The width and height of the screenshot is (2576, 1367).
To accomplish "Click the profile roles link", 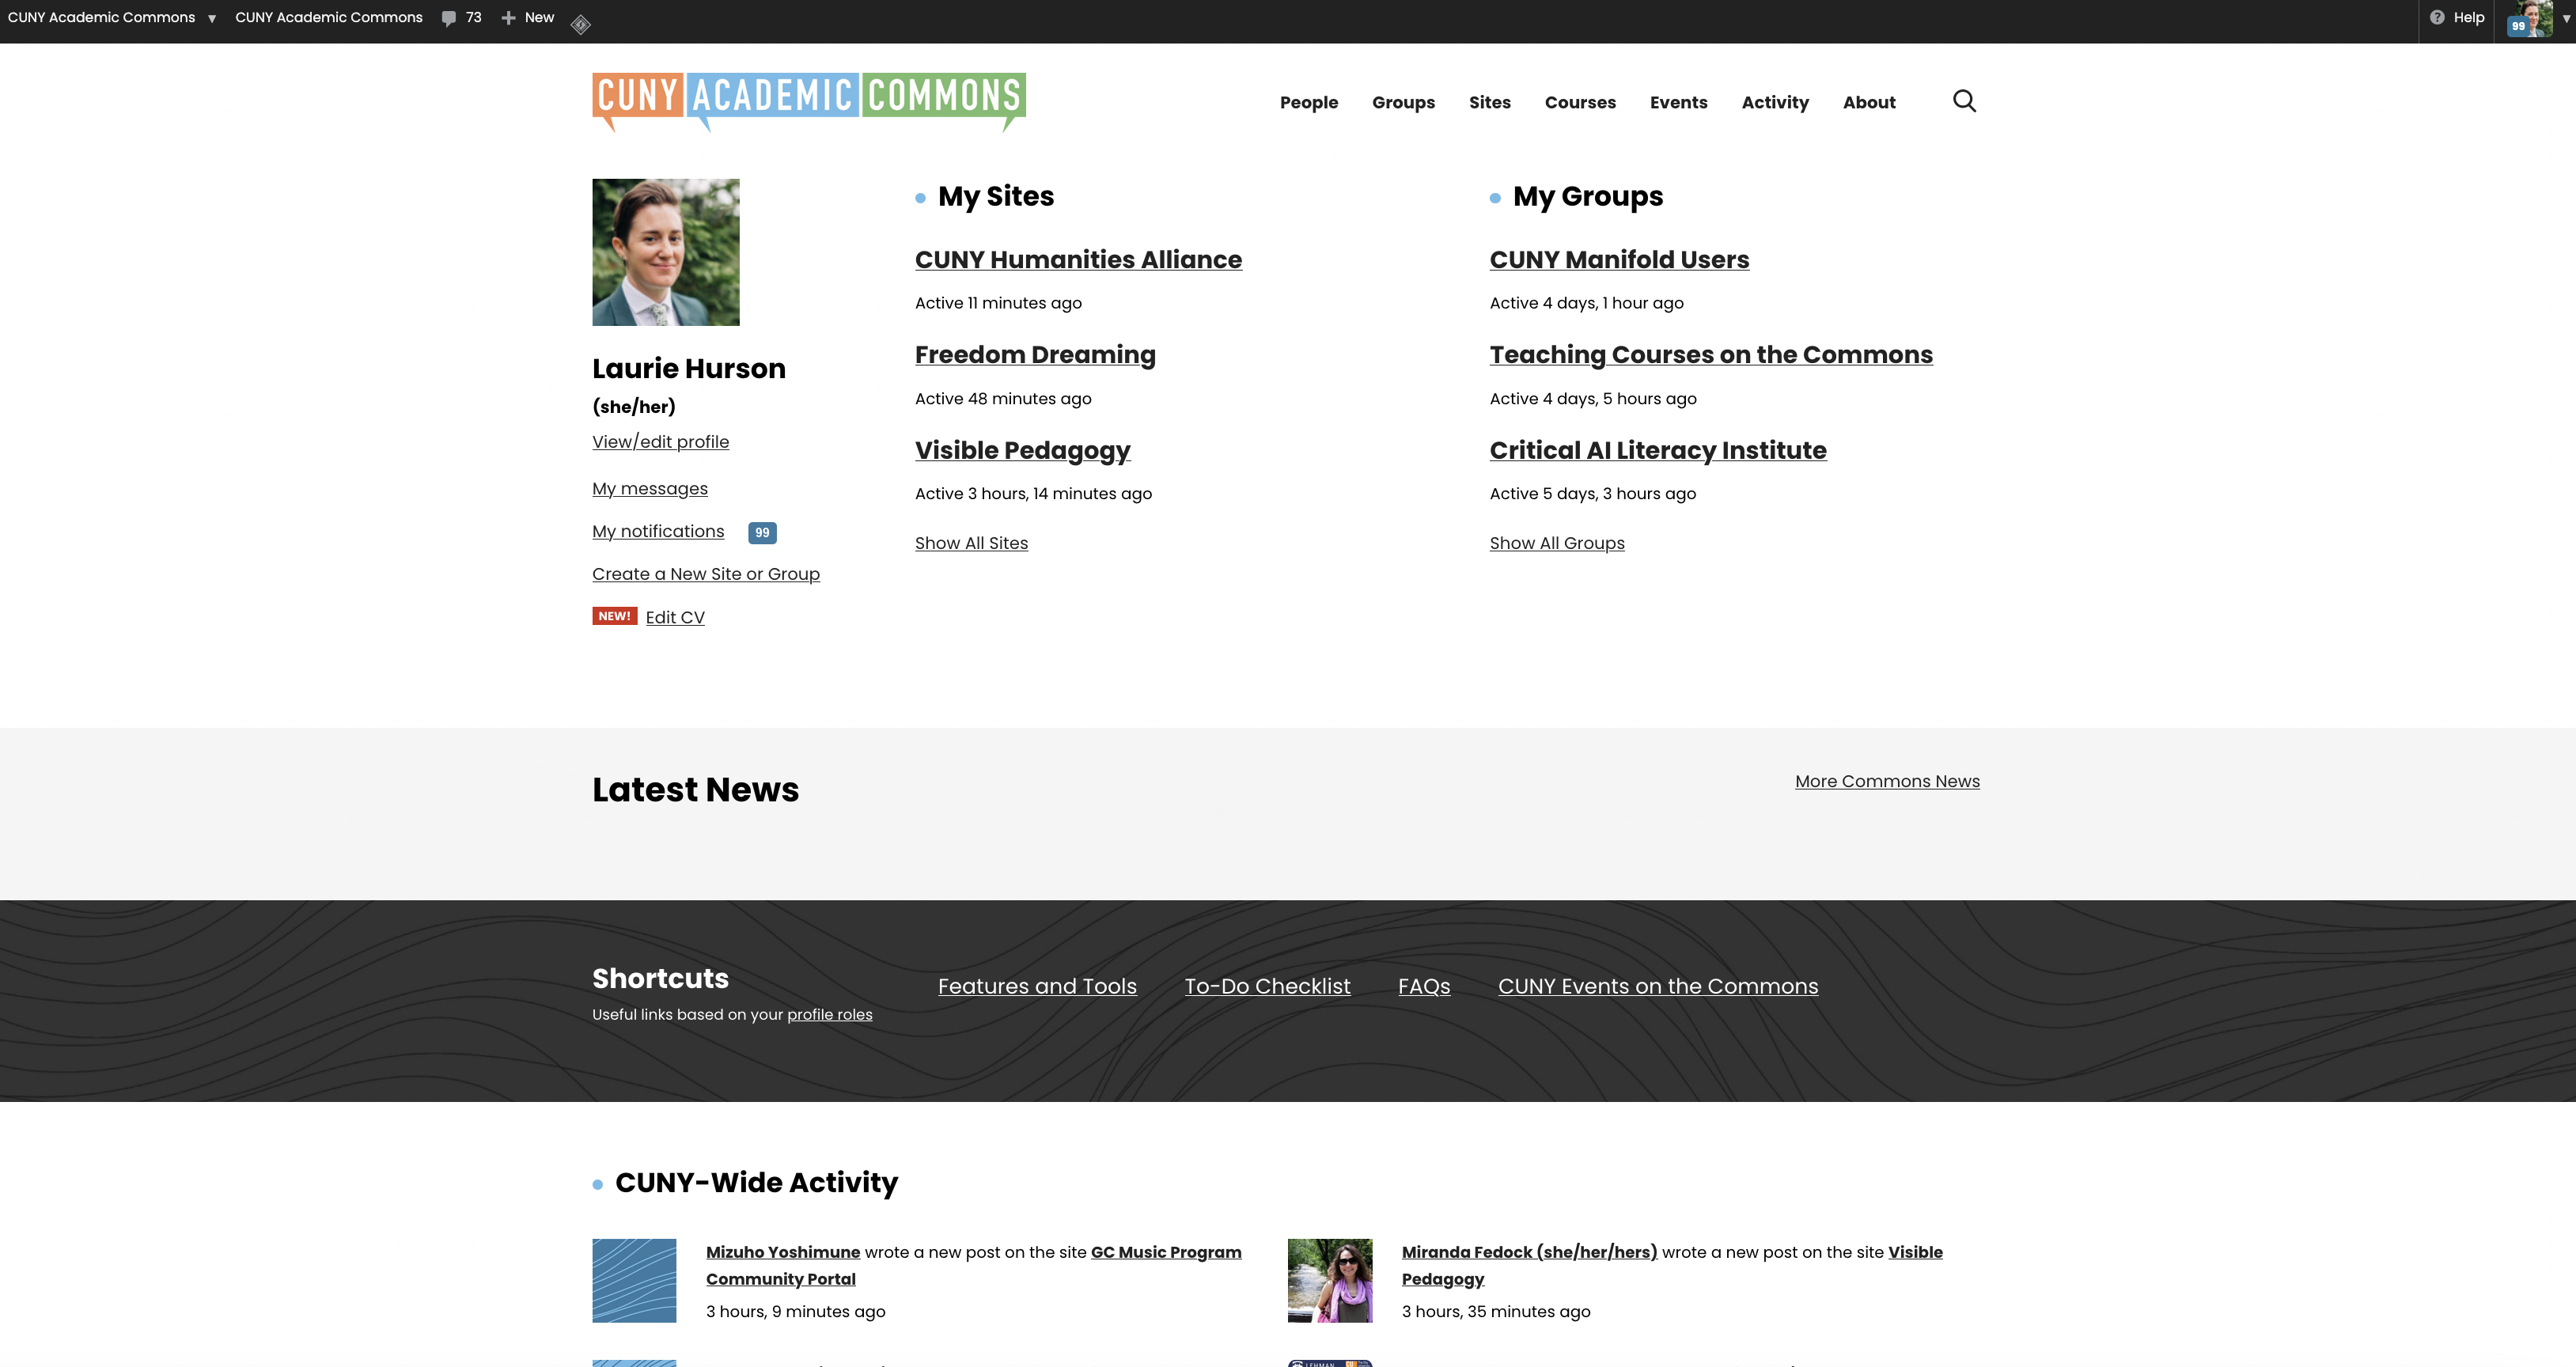I will click(x=830, y=1015).
